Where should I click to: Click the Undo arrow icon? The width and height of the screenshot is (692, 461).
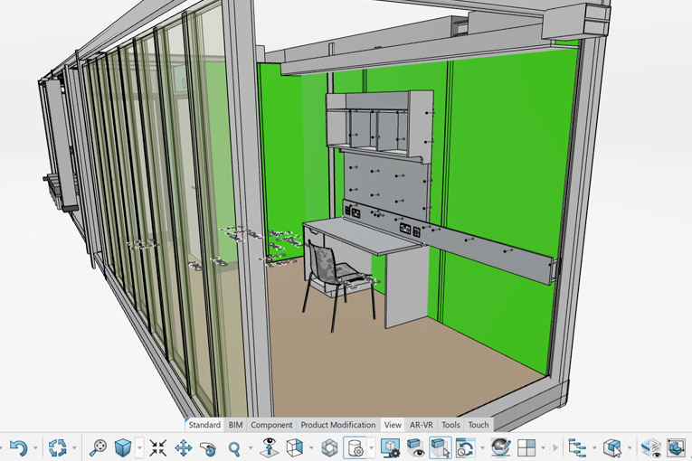(18, 447)
